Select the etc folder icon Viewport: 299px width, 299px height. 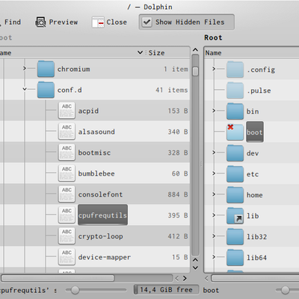235,174
